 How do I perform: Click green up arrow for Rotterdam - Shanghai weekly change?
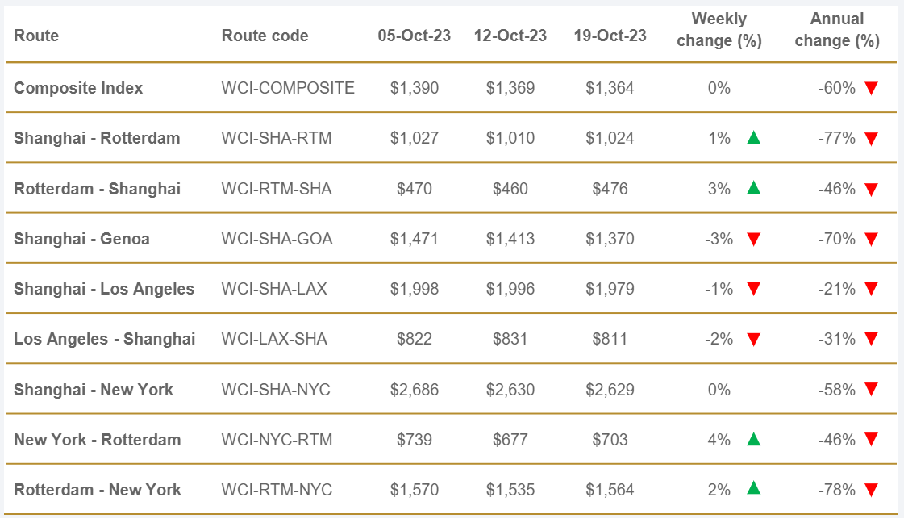click(753, 188)
